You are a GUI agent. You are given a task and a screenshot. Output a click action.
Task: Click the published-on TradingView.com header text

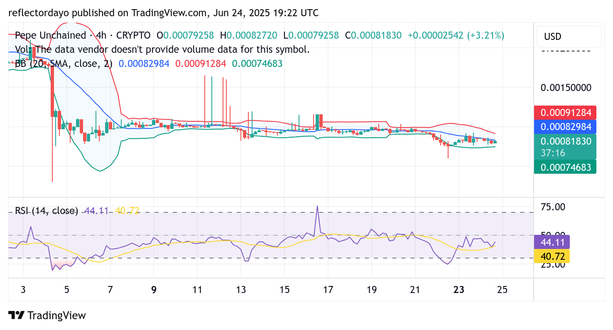pyautogui.click(x=164, y=13)
